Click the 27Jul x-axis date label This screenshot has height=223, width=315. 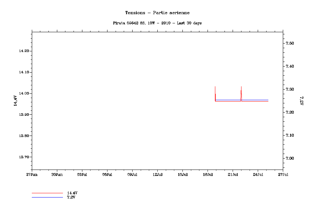(283, 175)
